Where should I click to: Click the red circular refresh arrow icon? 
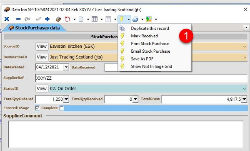pyautogui.click(x=67, y=19)
